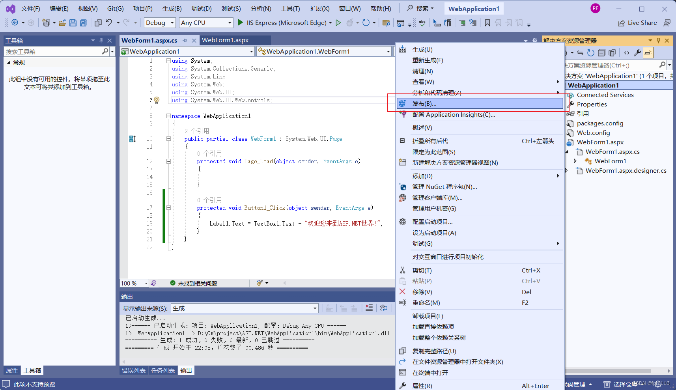Screen dimensions: 676x390
Task: Click the sync with active document arrows icon
Action: coord(580,53)
